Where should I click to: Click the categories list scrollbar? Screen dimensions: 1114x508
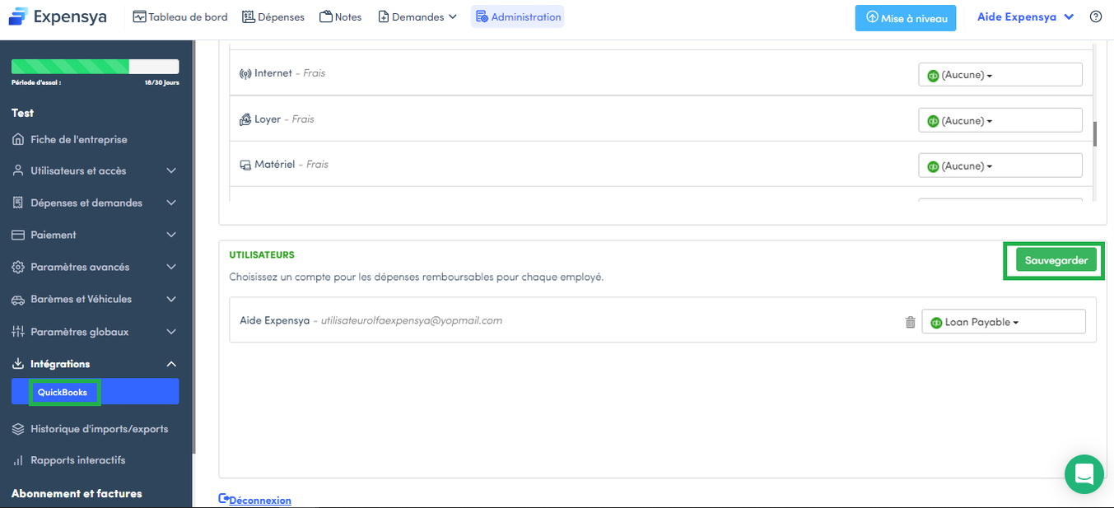click(1095, 133)
